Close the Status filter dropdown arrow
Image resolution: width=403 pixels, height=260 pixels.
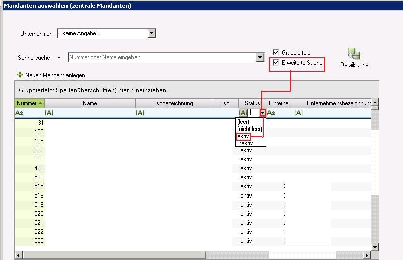pyautogui.click(x=262, y=113)
